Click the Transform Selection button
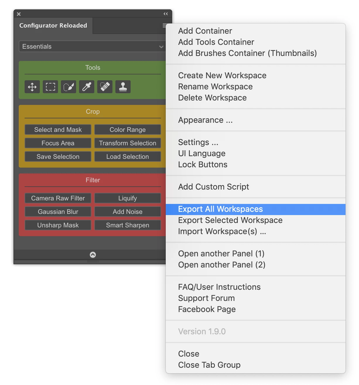The image size is (359, 385). point(128,143)
